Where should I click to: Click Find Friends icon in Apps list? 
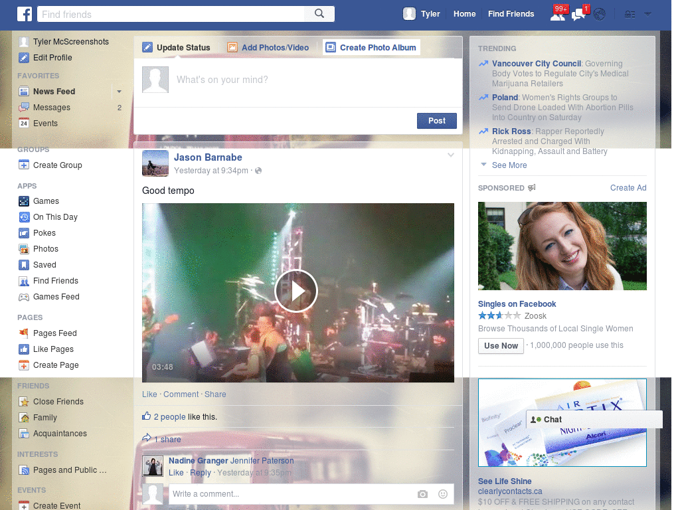(x=24, y=281)
